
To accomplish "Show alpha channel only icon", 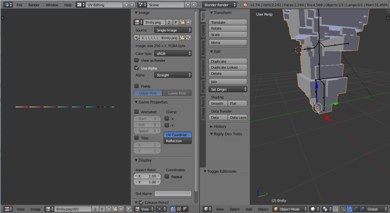I will (185, 209).
